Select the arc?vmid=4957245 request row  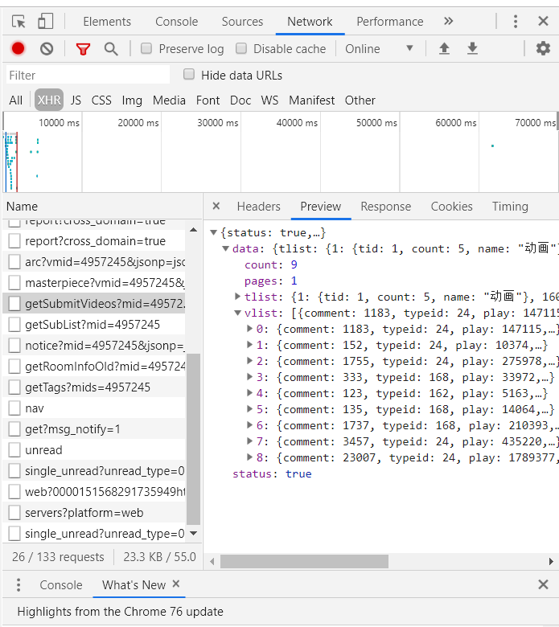[x=94, y=262]
